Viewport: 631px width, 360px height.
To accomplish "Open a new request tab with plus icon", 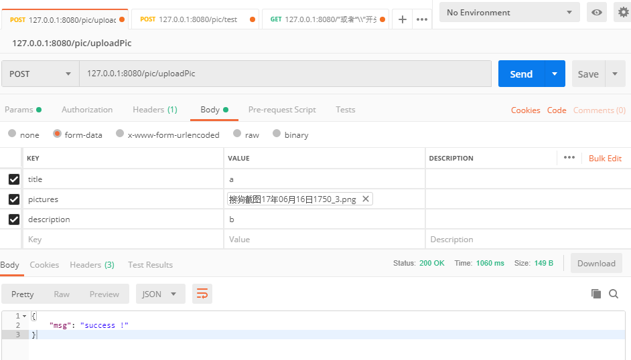I will 402,19.
